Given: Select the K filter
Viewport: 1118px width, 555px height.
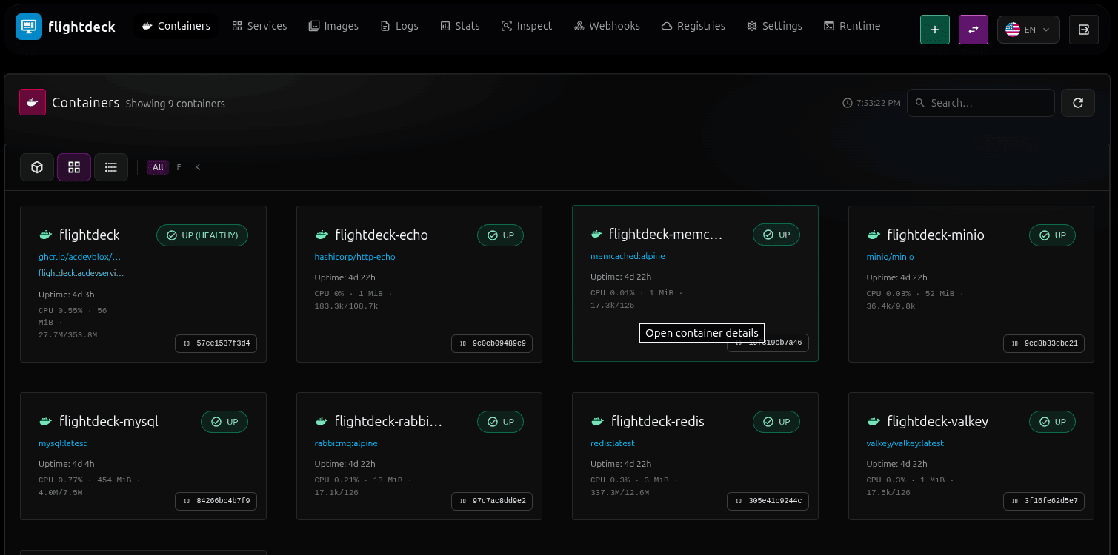Looking at the screenshot, I should pos(198,167).
